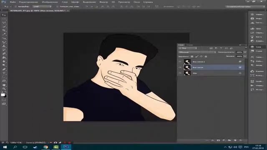Click the add layer style fx icon
Image resolution: width=267 pixels, height=150 pixels.
tap(213, 140)
